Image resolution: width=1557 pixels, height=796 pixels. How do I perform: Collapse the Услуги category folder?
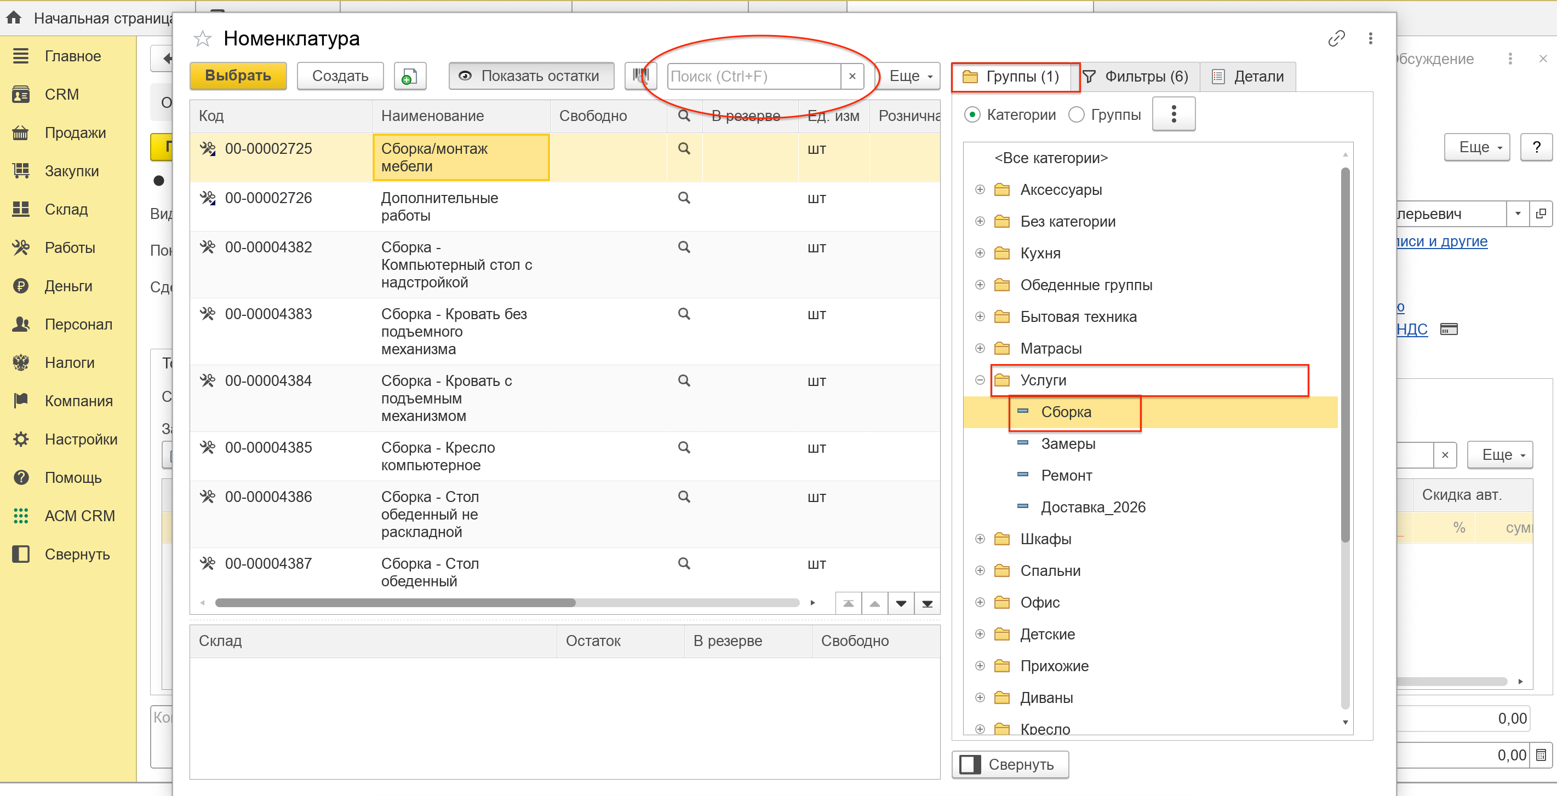click(980, 380)
